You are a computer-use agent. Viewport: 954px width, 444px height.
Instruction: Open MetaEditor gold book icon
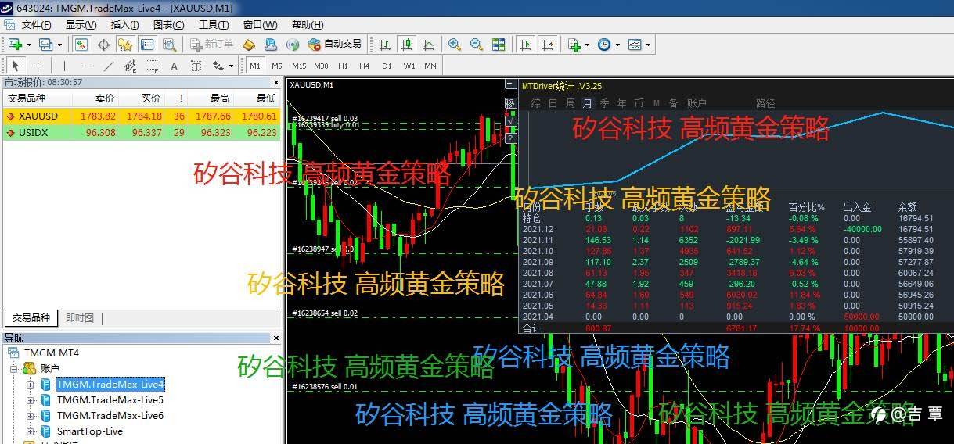[250, 45]
